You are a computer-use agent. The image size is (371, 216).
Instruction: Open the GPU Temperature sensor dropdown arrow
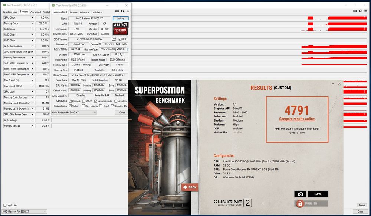tap(32, 46)
